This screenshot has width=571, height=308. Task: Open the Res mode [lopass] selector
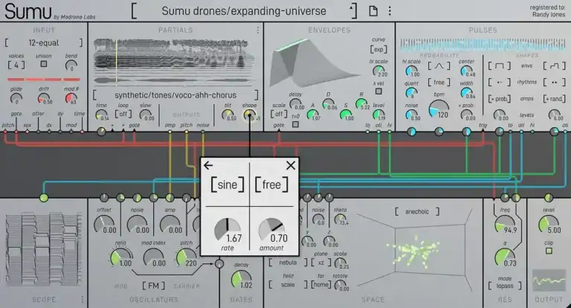pyautogui.click(x=505, y=286)
